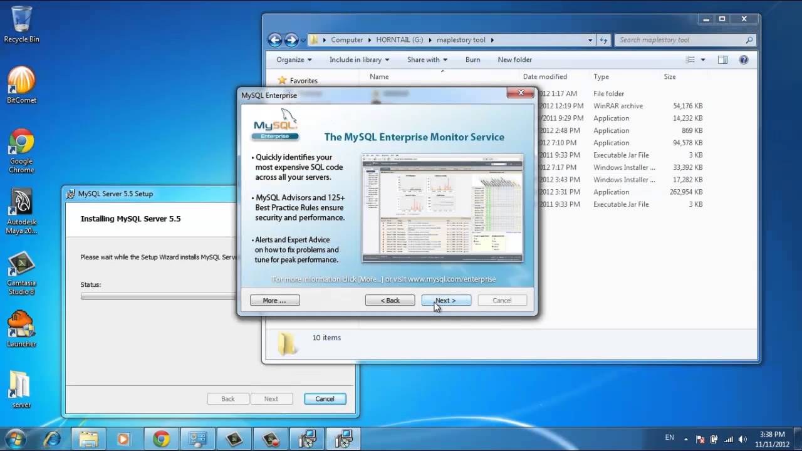Open Include in library dropdown
The height and width of the screenshot is (451, 802).
coord(359,60)
